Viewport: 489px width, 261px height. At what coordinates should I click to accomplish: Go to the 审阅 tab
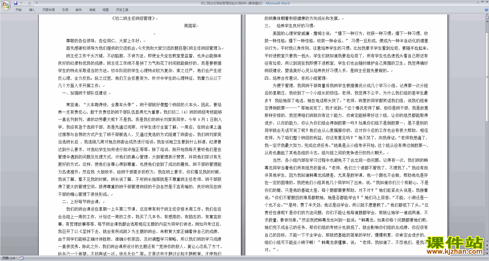92,10
